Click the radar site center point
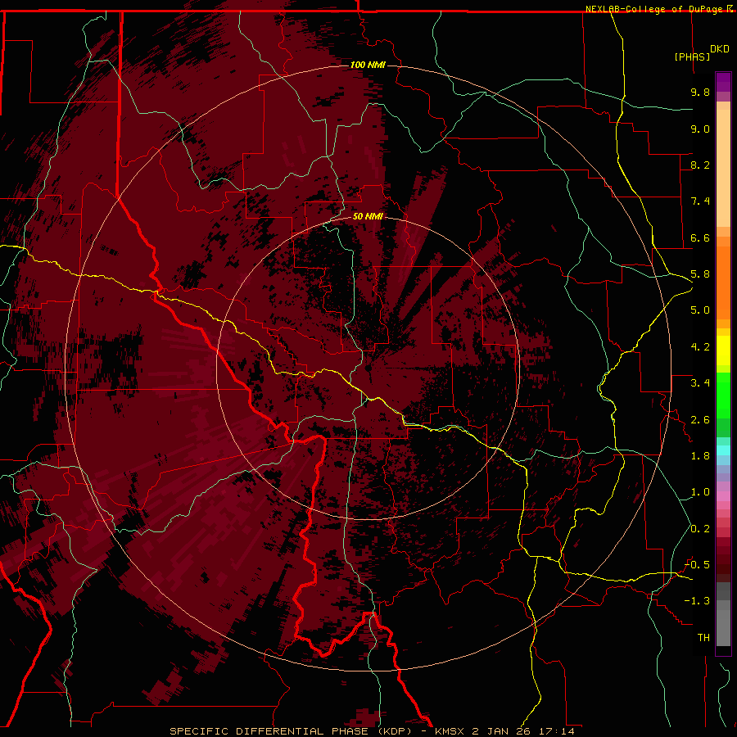This screenshot has height=737, width=737. coord(368,368)
